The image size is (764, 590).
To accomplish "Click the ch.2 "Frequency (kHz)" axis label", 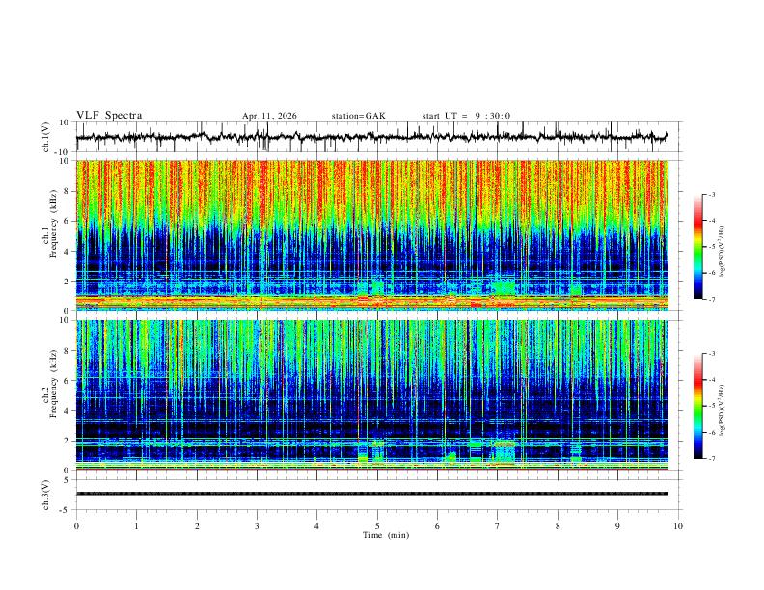I will click(x=53, y=384).
